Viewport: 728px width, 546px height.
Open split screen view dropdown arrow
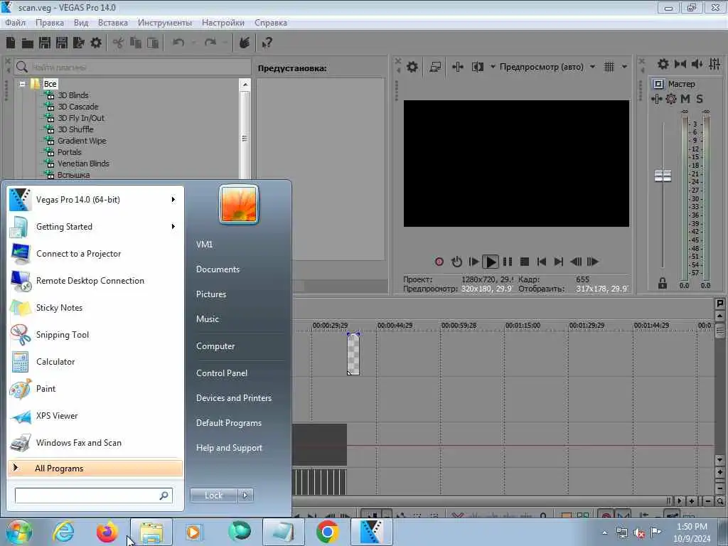click(493, 67)
